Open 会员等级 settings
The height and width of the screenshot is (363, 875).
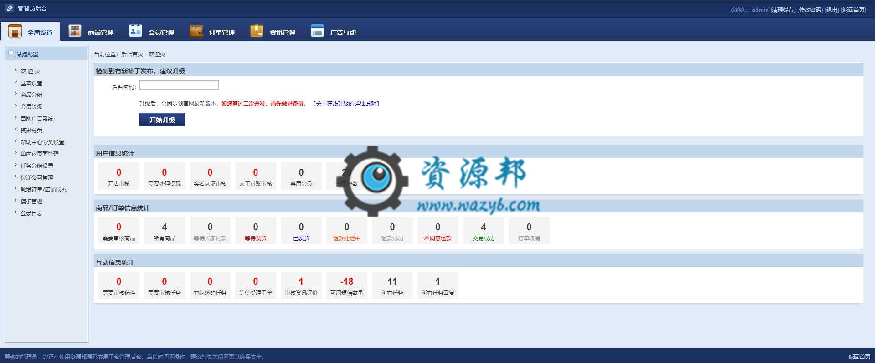click(31, 106)
